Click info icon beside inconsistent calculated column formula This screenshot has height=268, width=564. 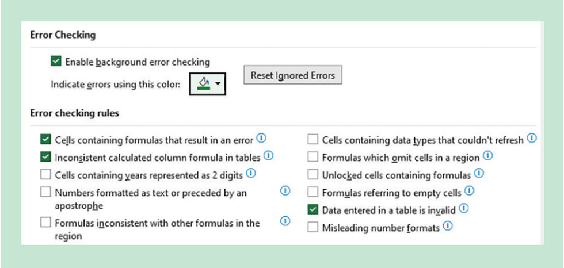point(268,156)
